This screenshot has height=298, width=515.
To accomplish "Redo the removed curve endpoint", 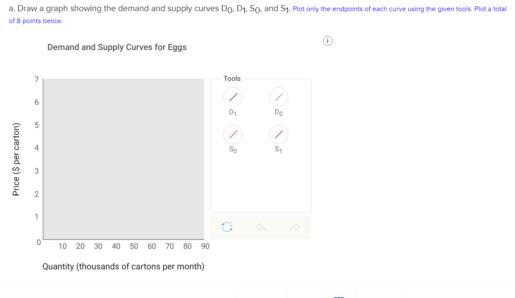I will click(x=294, y=227).
